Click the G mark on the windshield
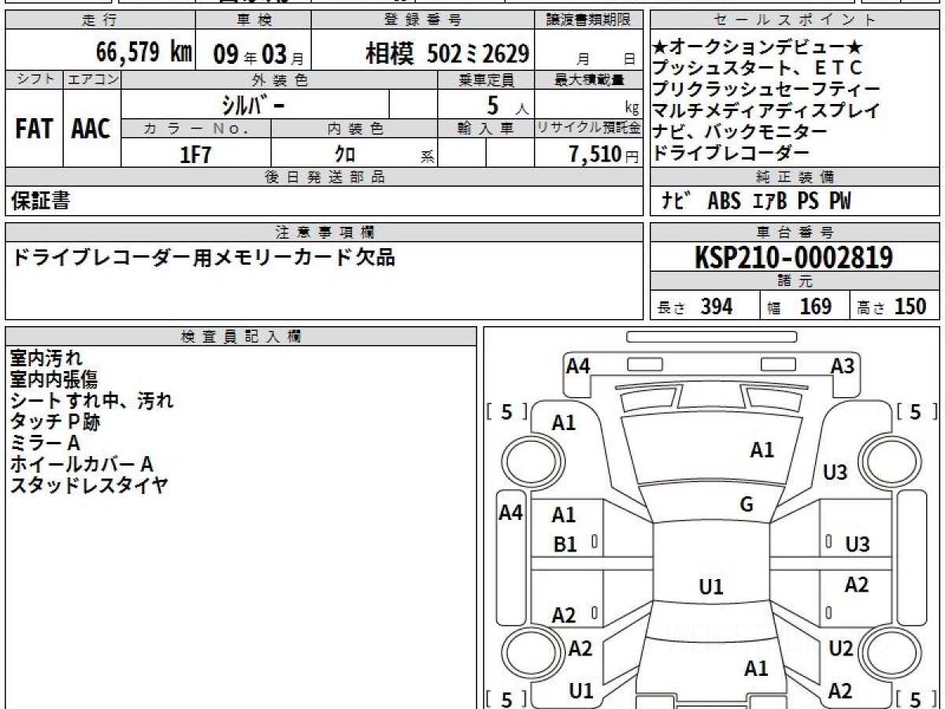The width and height of the screenshot is (945, 709). click(747, 505)
